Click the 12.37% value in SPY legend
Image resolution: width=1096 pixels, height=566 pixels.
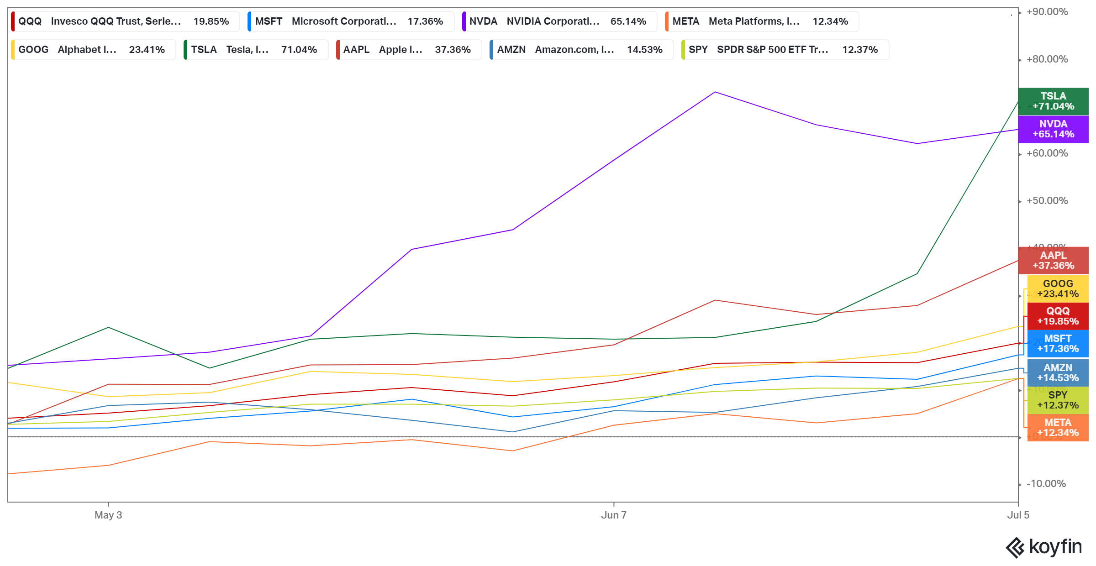pyautogui.click(x=860, y=50)
